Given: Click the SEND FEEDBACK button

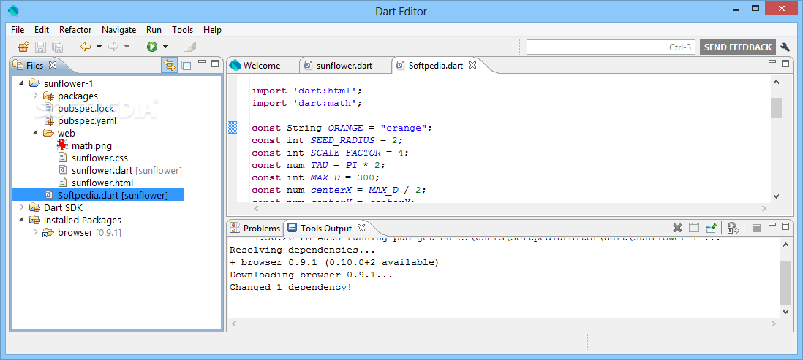Looking at the screenshot, I should point(737,47).
